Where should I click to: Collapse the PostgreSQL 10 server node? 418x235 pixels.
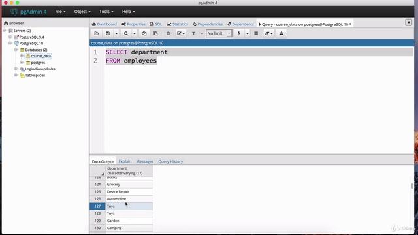point(10,43)
